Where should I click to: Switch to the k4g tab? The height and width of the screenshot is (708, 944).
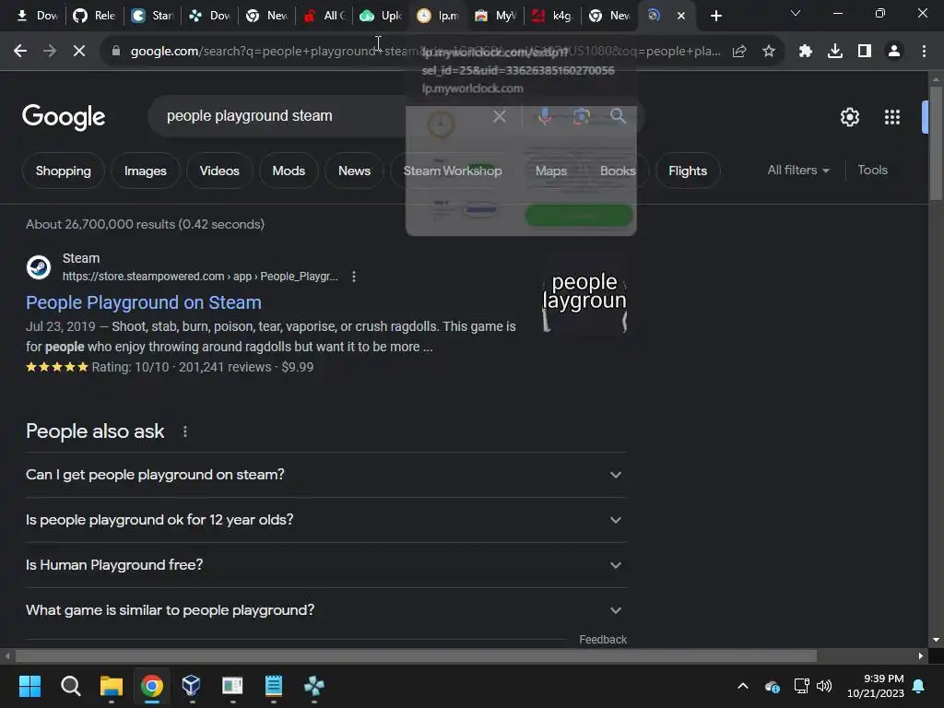click(553, 16)
